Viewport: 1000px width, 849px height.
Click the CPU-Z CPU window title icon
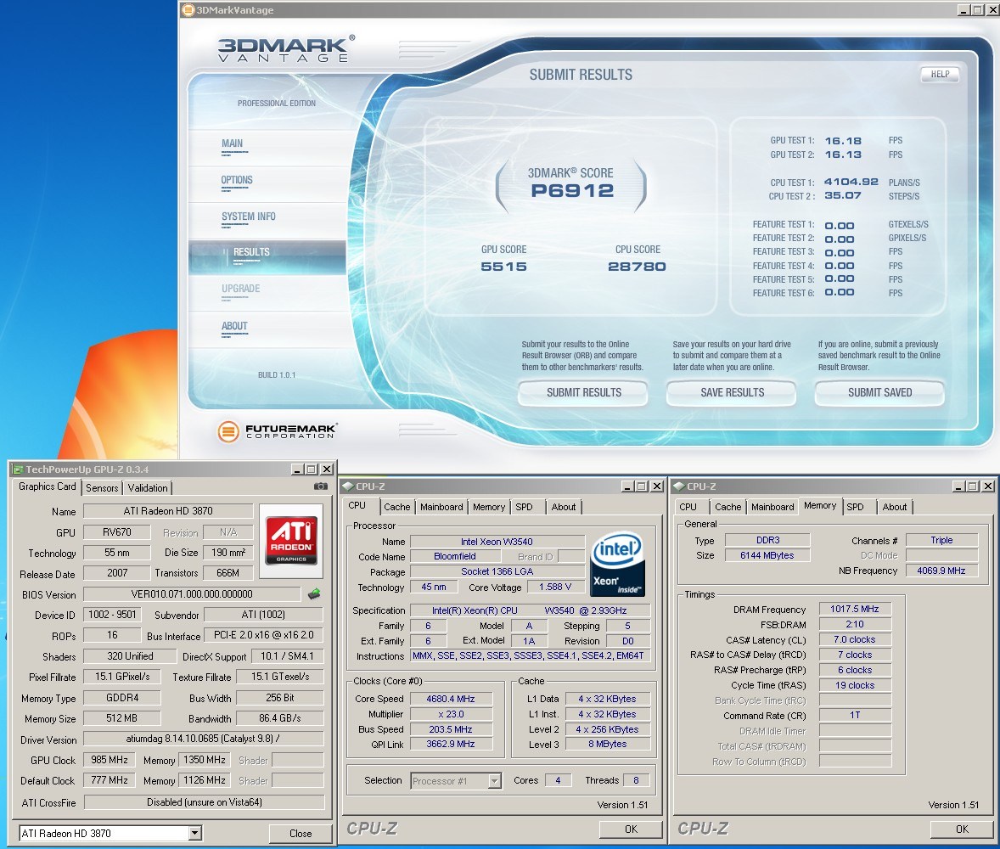click(348, 486)
